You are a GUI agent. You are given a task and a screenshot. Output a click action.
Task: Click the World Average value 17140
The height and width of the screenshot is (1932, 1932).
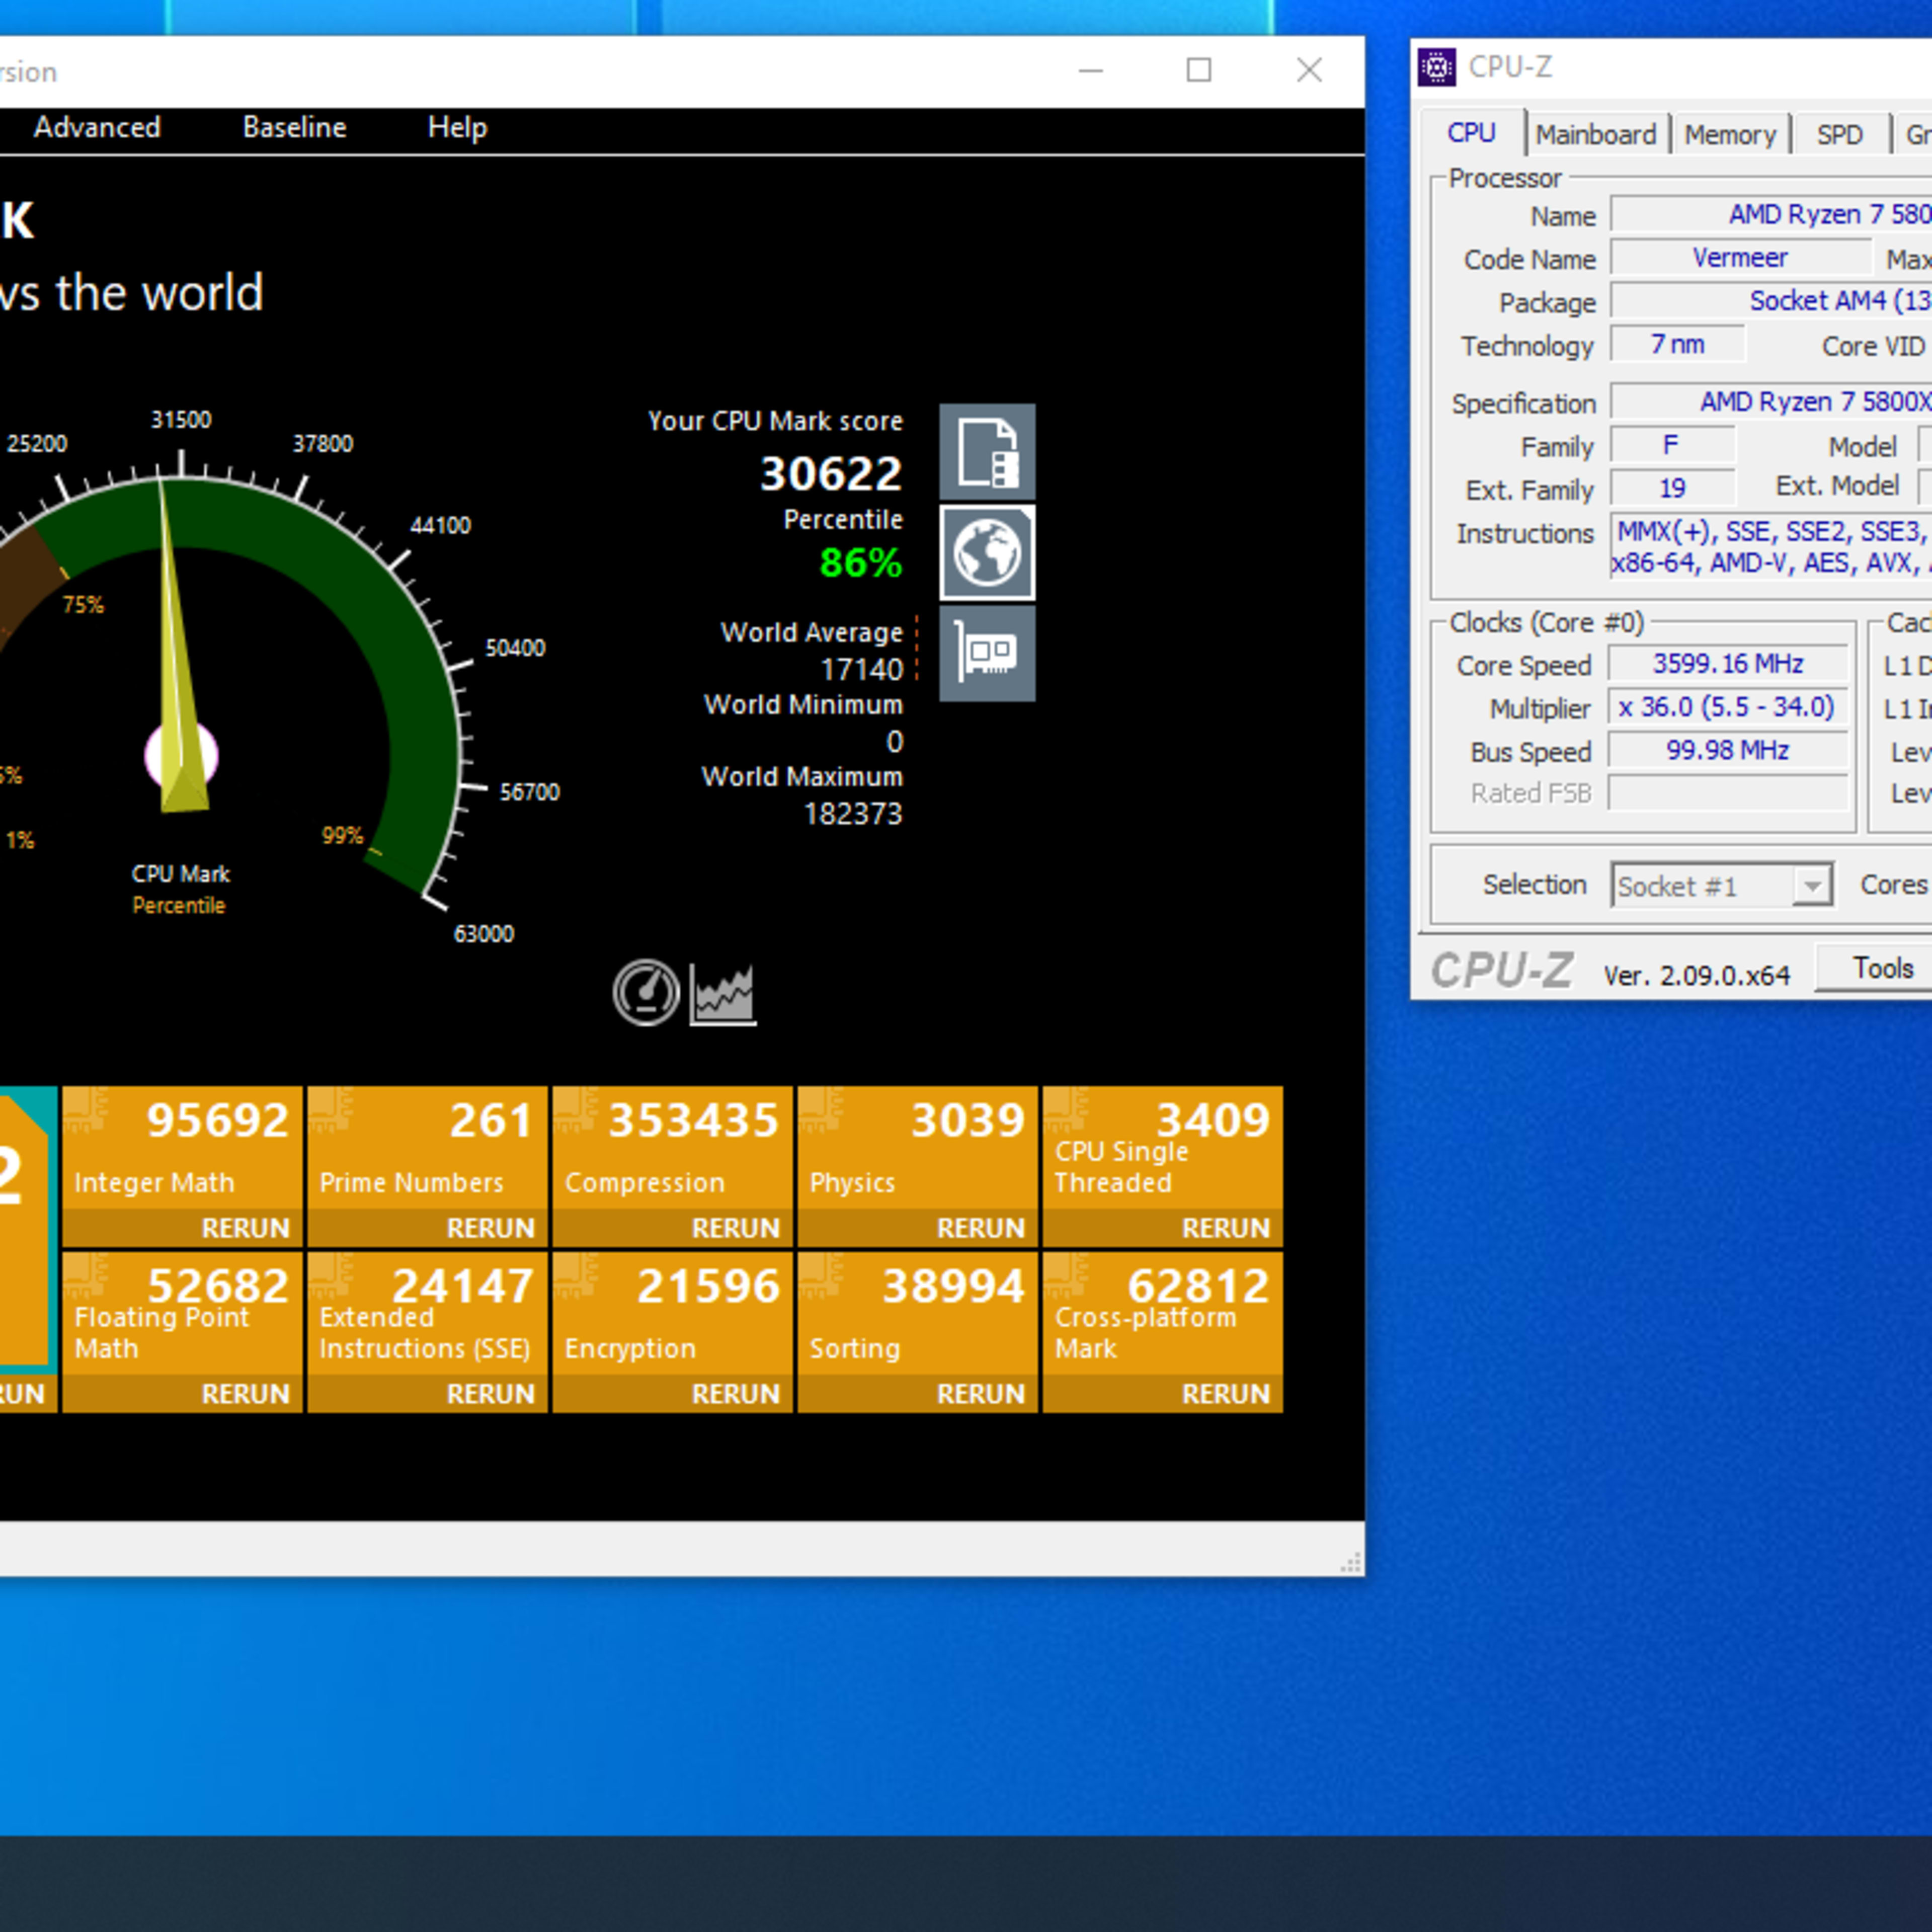coord(861,669)
